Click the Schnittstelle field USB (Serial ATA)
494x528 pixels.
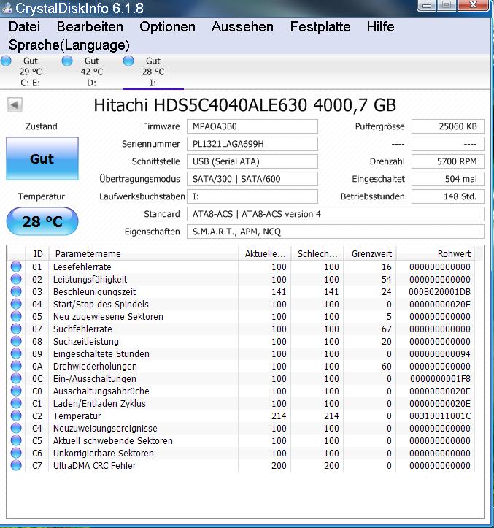click(252, 161)
